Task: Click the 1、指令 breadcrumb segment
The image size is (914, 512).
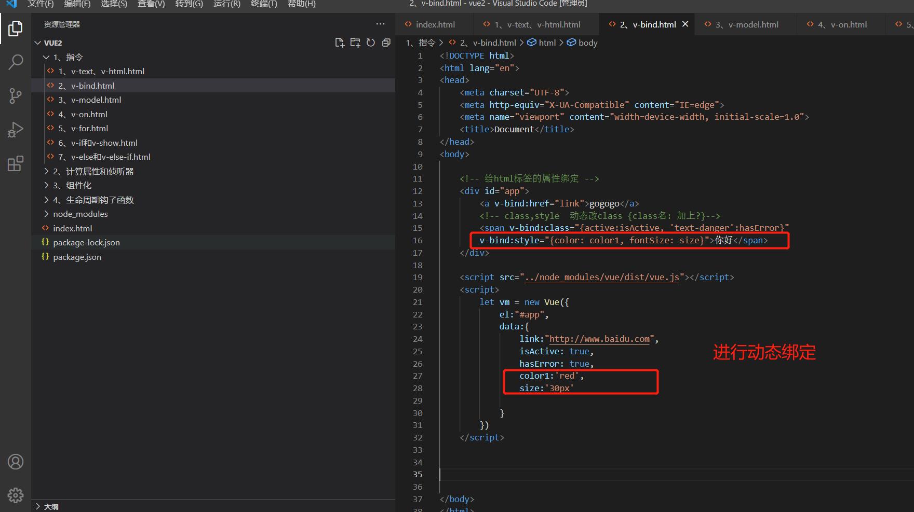Action: (x=420, y=43)
